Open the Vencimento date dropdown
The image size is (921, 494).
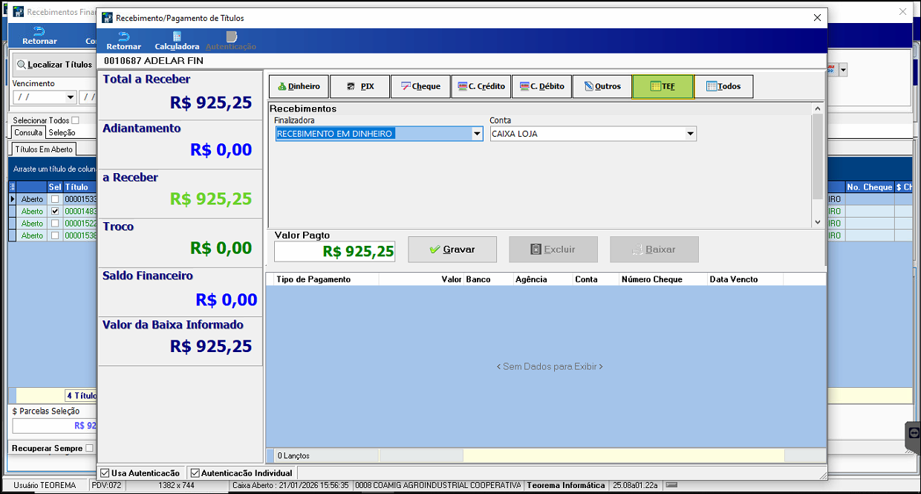[x=71, y=97]
